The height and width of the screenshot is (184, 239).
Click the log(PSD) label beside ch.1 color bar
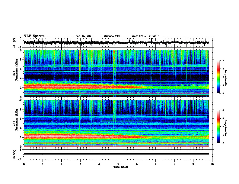pos(226,78)
